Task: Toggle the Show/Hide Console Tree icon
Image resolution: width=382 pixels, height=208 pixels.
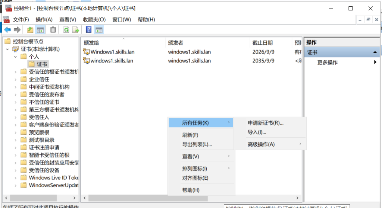Action: pyautogui.click(x=40, y=30)
